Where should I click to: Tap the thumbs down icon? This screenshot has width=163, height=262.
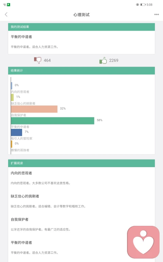coord(38,60)
